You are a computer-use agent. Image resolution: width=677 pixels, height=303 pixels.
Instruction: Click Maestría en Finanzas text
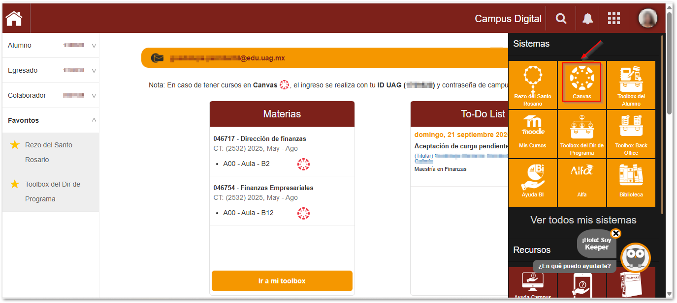[x=441, y=169]
